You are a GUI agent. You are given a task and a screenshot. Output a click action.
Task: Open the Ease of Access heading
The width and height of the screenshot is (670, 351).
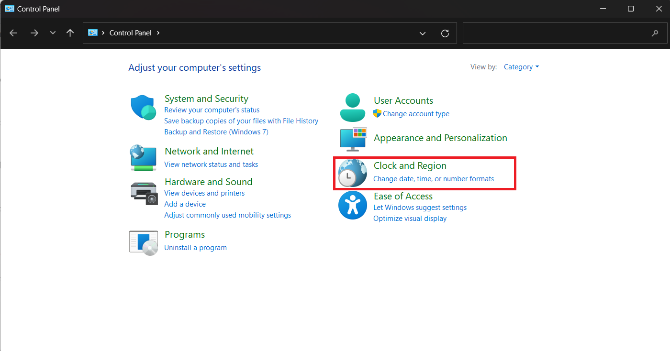[403, 196]
